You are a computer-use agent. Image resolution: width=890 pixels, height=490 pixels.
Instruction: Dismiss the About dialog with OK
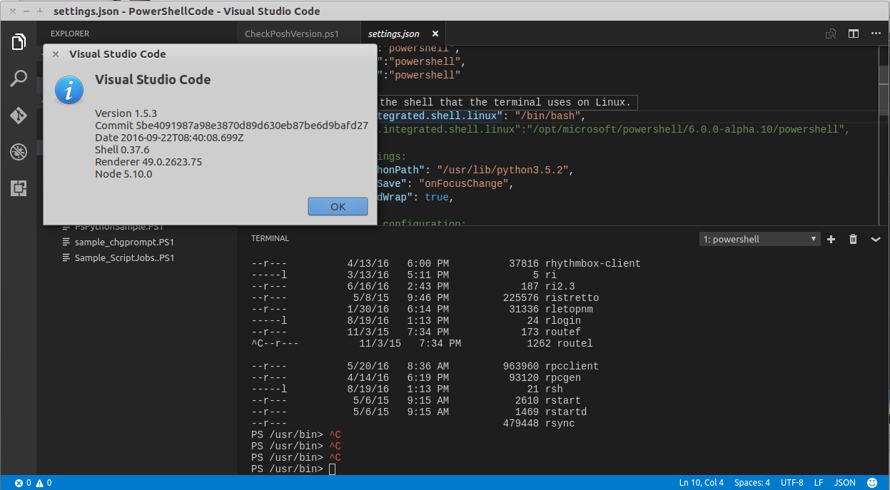(x=338, y=206)
